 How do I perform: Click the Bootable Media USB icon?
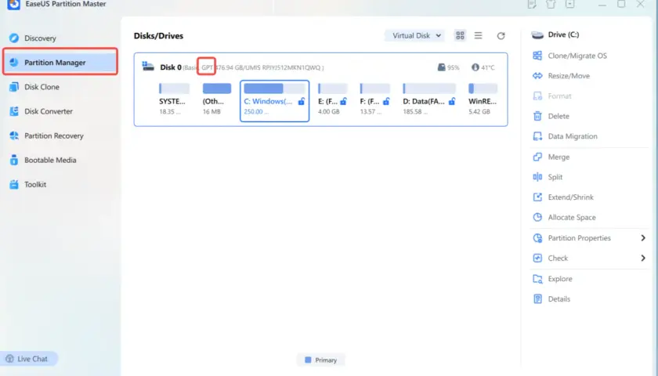[14, 160]
